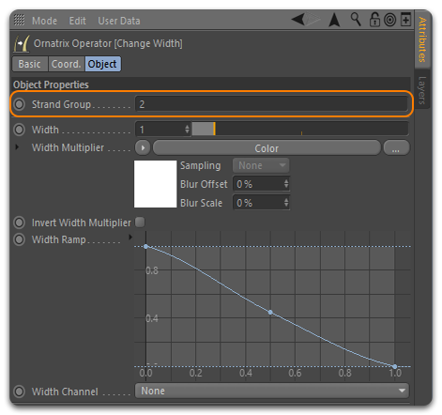Expand the Width Ramp arrow
Viewport: 442px width, 415px height.
tap(130, 238)
